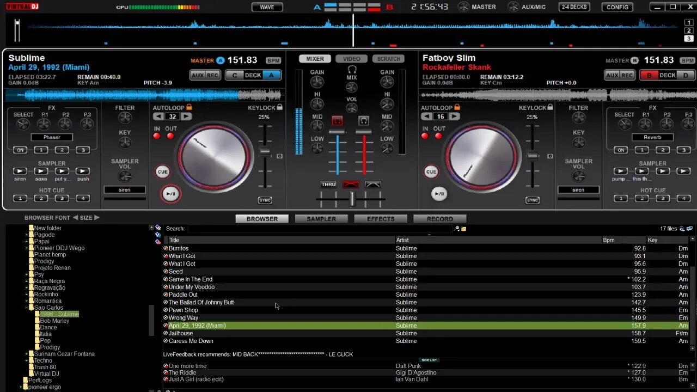
Task: Click the right channel LOW knob
Action: click(387, 149)
